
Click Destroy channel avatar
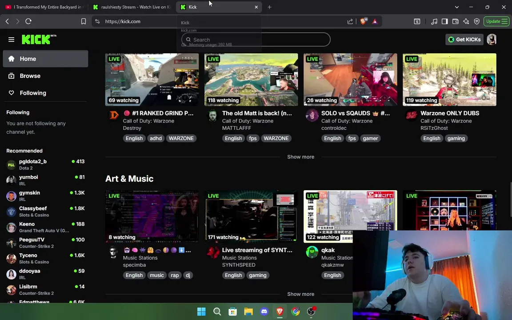114,115
